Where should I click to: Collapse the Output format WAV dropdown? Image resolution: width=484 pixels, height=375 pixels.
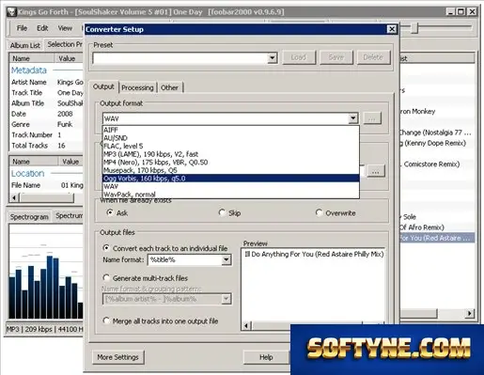point(352,118)
